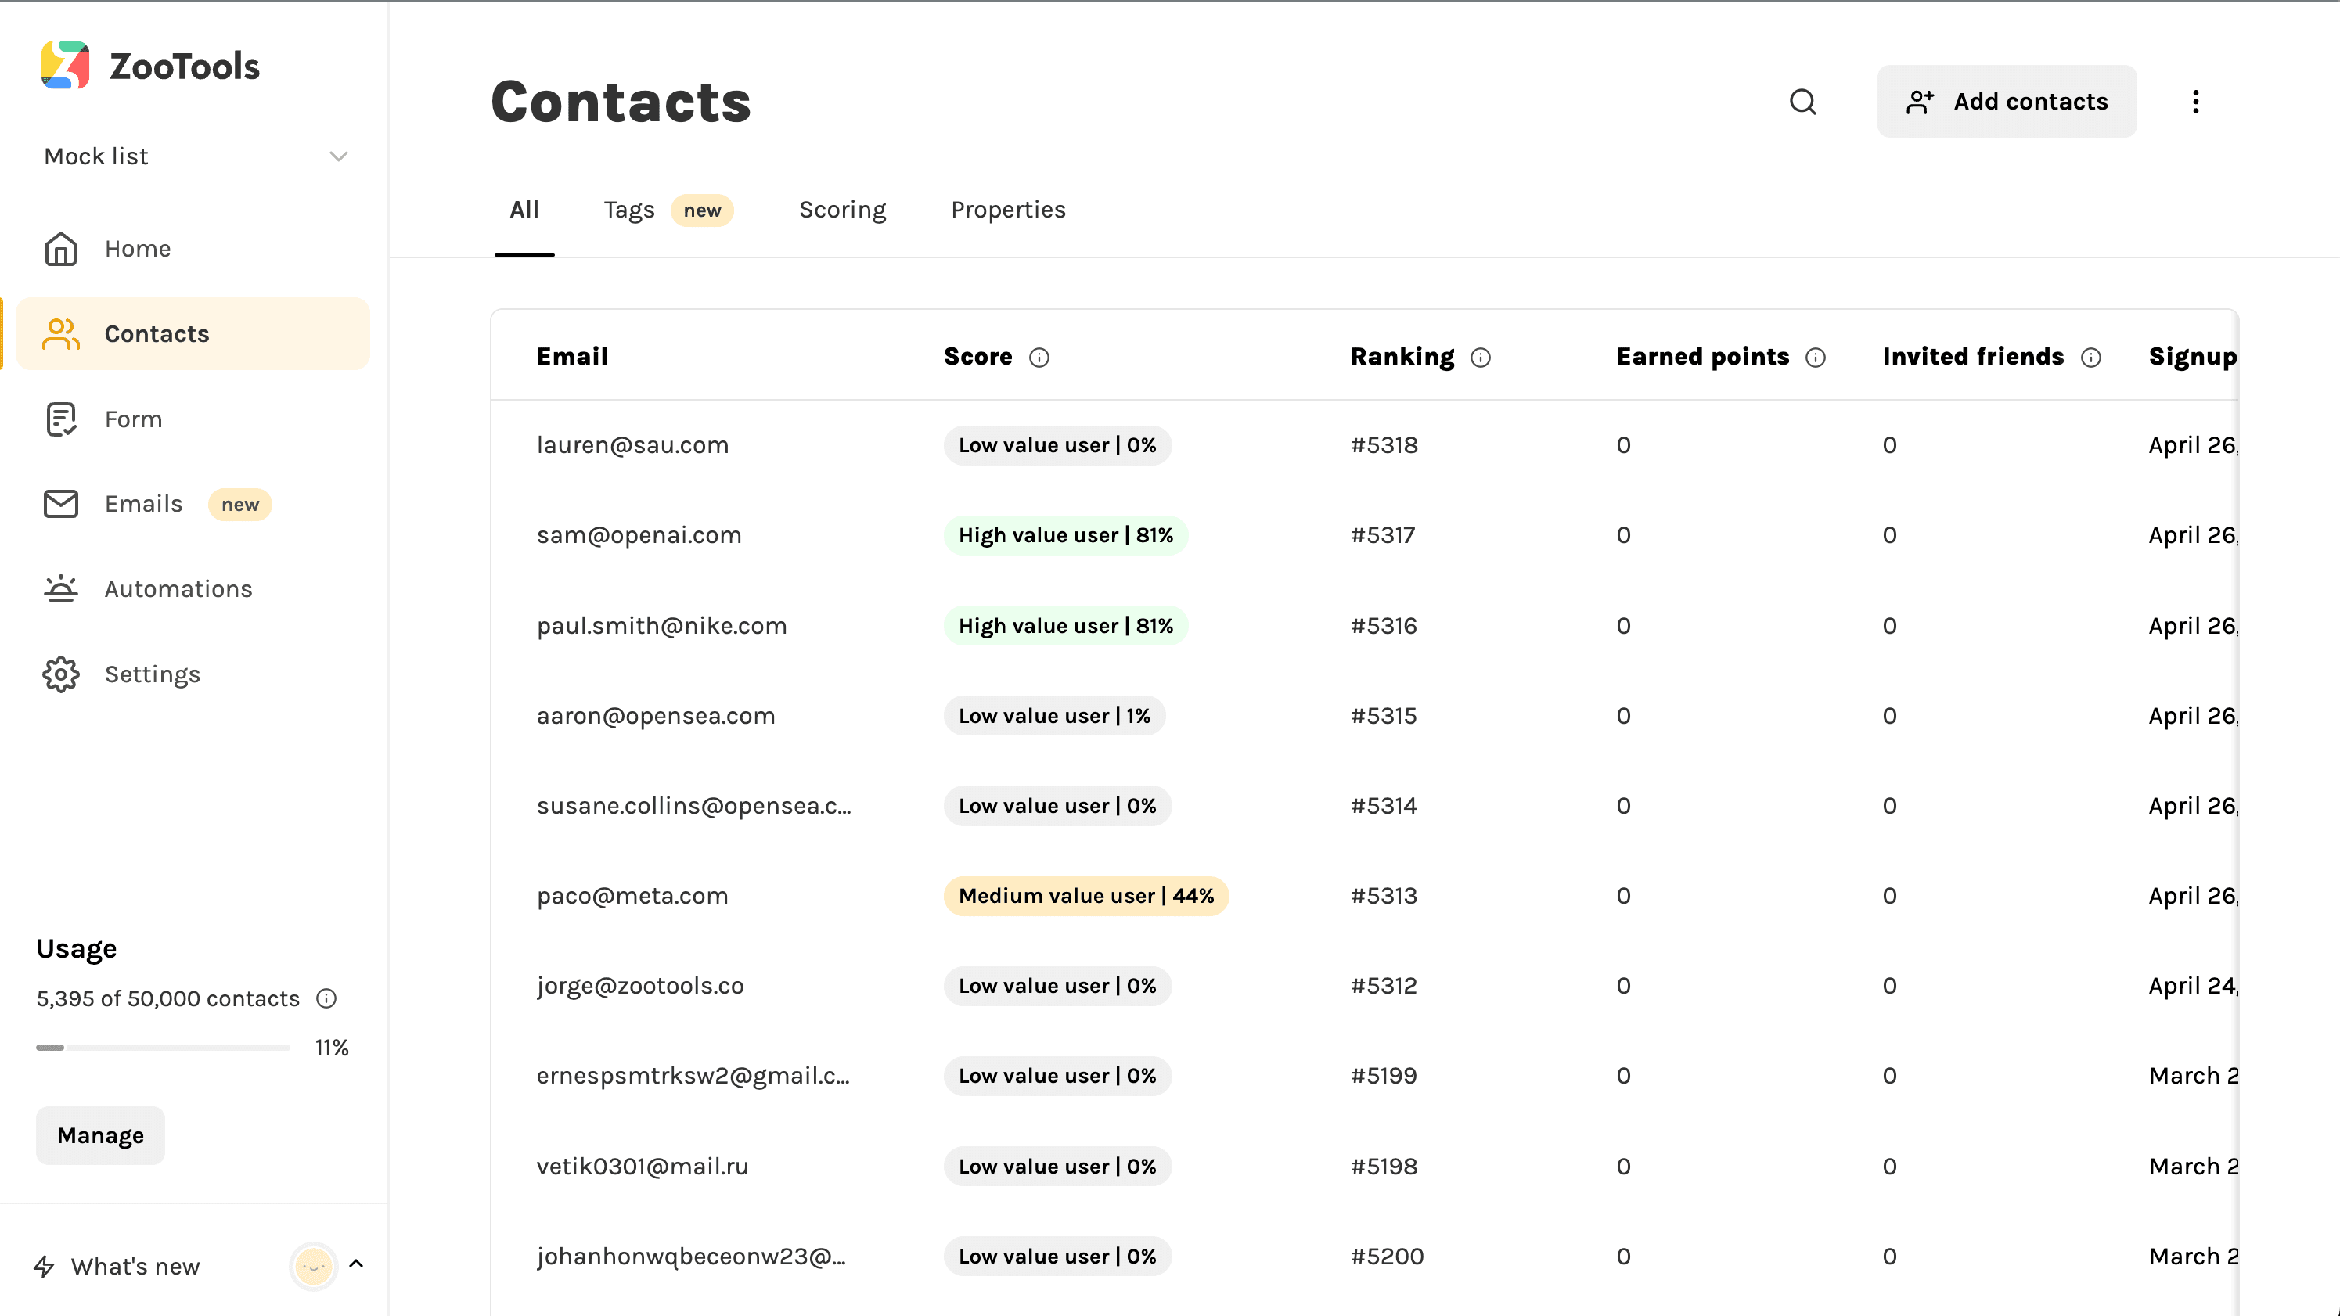This screenshot has width=2340, height=1316.
Task: Click the add-person icon in Add contacts
Action: tap(1920, 102)
